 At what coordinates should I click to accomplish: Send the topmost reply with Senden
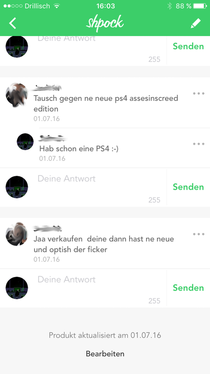pyautogui.click(x=188, y=46)
